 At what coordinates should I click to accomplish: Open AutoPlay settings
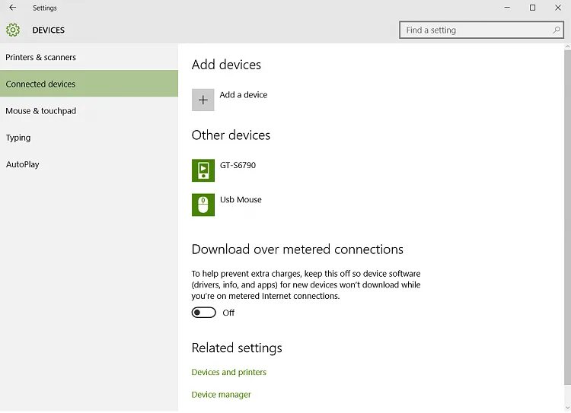click(x=89, y=164)
